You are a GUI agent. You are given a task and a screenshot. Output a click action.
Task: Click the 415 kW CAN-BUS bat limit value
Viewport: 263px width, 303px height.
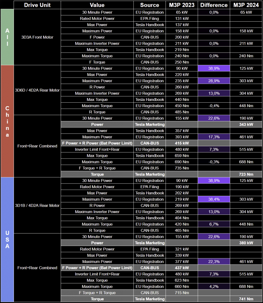(182, 143)
